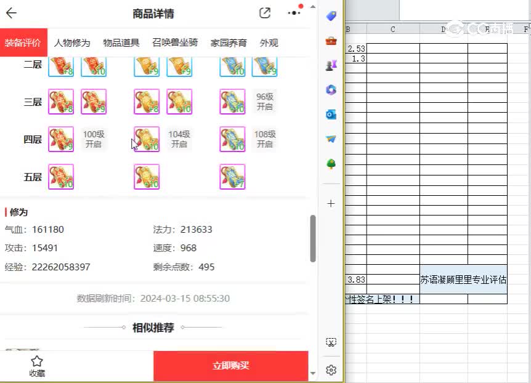This screenshot has width=531, height=383.
Task: Open the chess piece game icon
Action: 331,65
